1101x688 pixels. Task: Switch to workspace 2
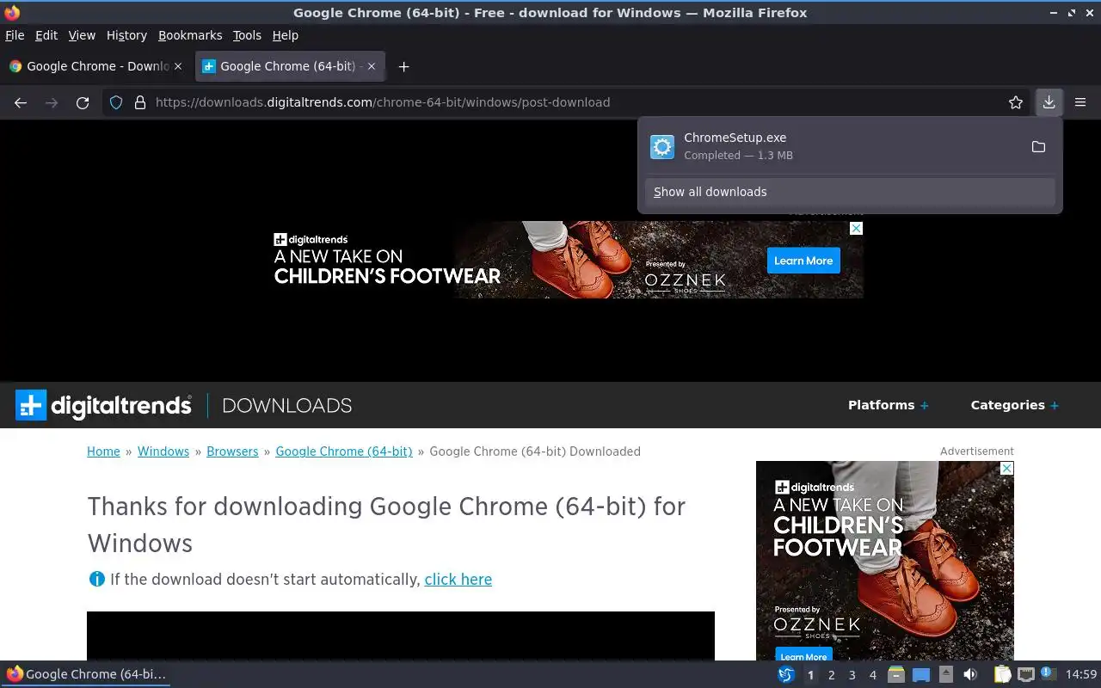[832, 675]
